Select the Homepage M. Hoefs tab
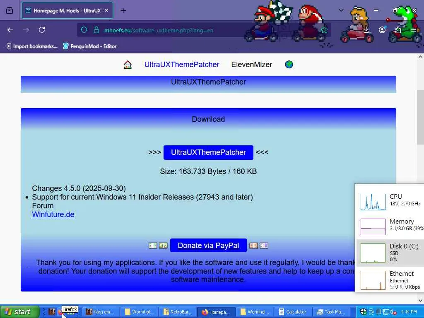The image size is (424, 318). [x=67, y=10]
